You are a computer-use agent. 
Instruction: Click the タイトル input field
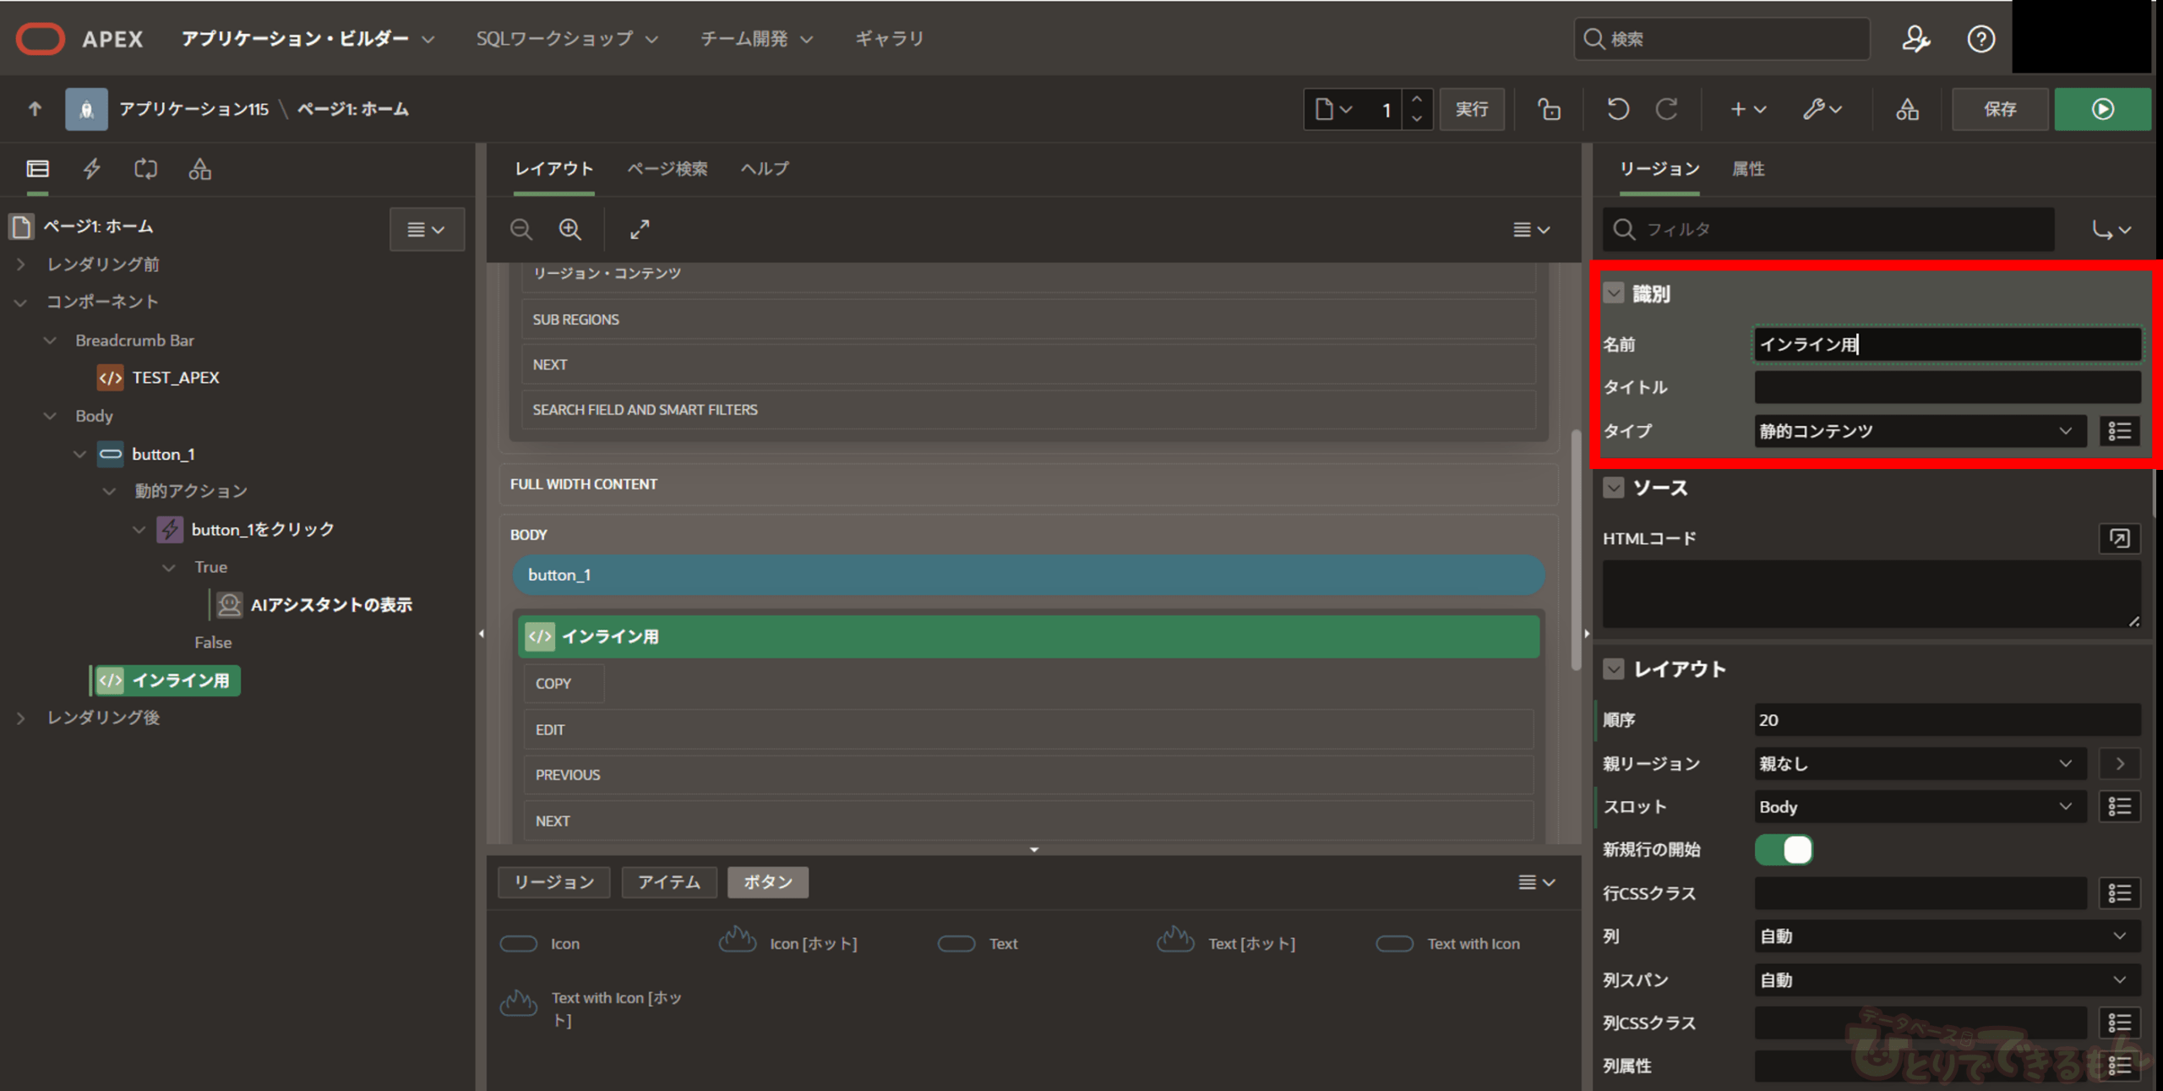(x=1947, y=387)
